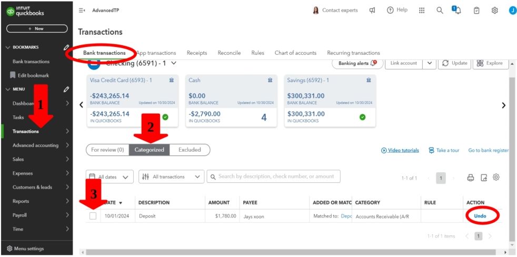Open Video tutorials link
517x257 pixels.
[x=400, y=150]
